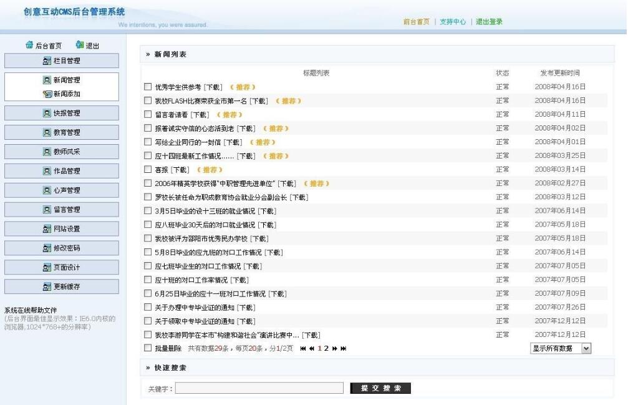Open 网站设置 menu section

(62, 229)
